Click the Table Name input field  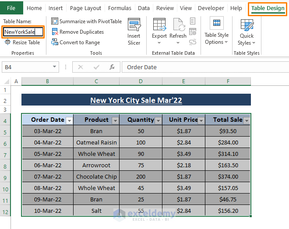[x=23, y=32]
